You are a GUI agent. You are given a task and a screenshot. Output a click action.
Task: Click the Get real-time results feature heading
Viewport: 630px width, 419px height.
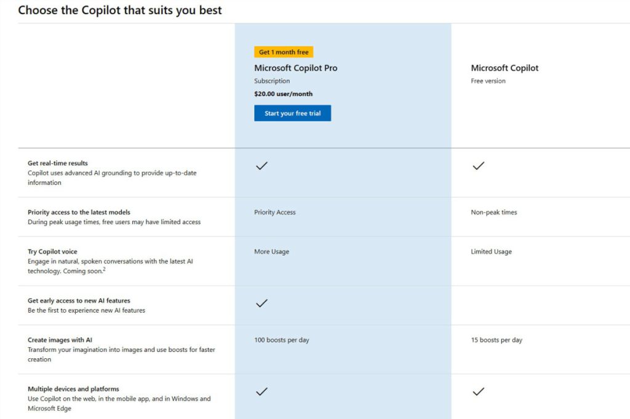coord(58,163)
